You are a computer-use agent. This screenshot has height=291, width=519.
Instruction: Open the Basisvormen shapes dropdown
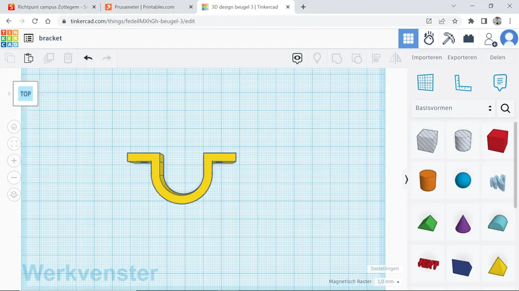(x=454, y=108)
